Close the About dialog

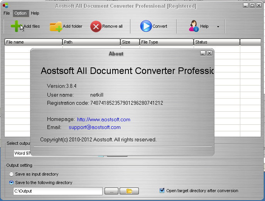point(209,53)
